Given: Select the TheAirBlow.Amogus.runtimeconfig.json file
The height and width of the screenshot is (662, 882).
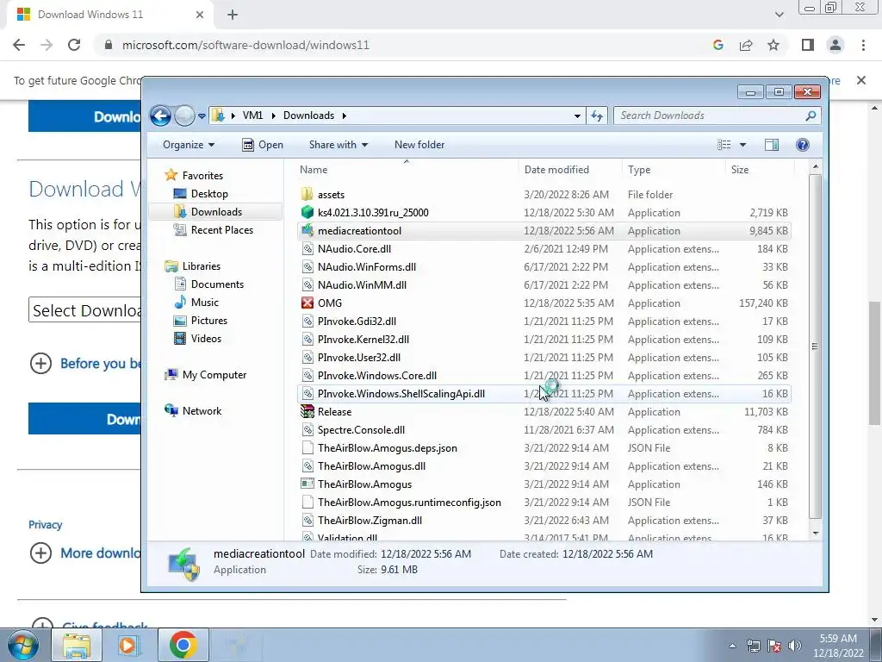Looking at the screenshot, I should pos(544,503).
